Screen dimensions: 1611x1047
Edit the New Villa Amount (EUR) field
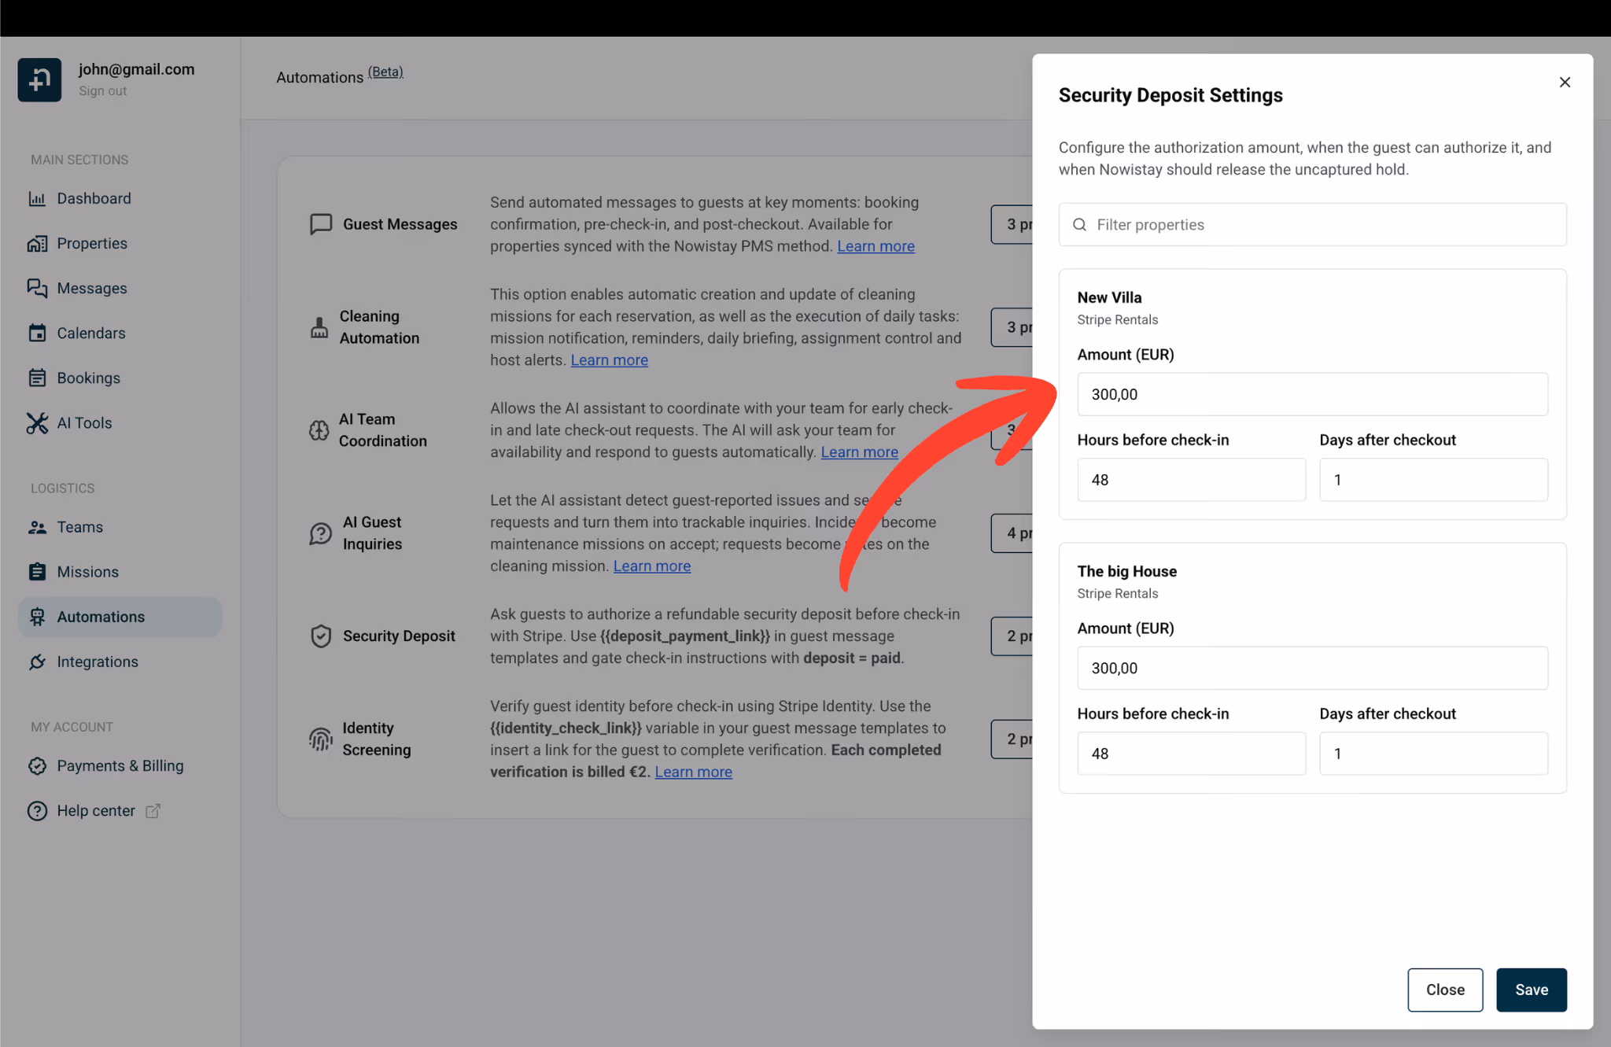(x=1312, y=394)
